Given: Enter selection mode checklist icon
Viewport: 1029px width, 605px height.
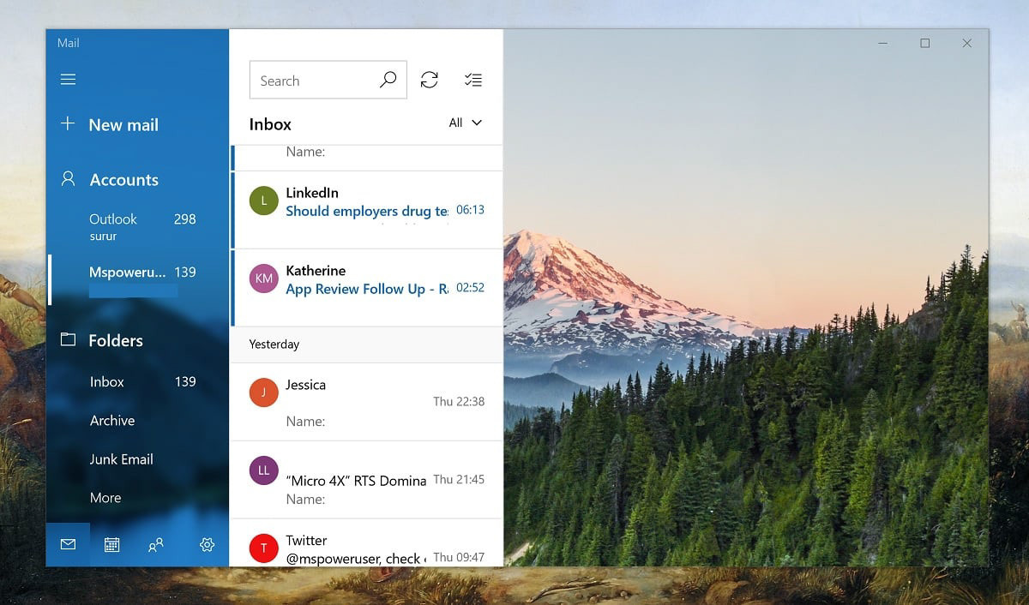Looking at the screenshot, I should pos(472,80).
